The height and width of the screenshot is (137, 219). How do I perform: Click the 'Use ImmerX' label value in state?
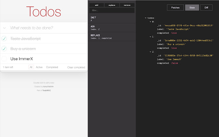(x=174, y=59)
